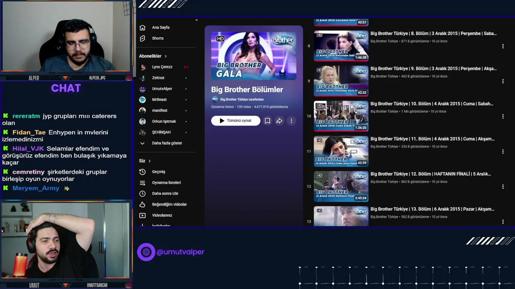The image size is (515, 289).
Task: Click chat username Meryem_Army
Action: pyautogui.click(x=36, y=188)
